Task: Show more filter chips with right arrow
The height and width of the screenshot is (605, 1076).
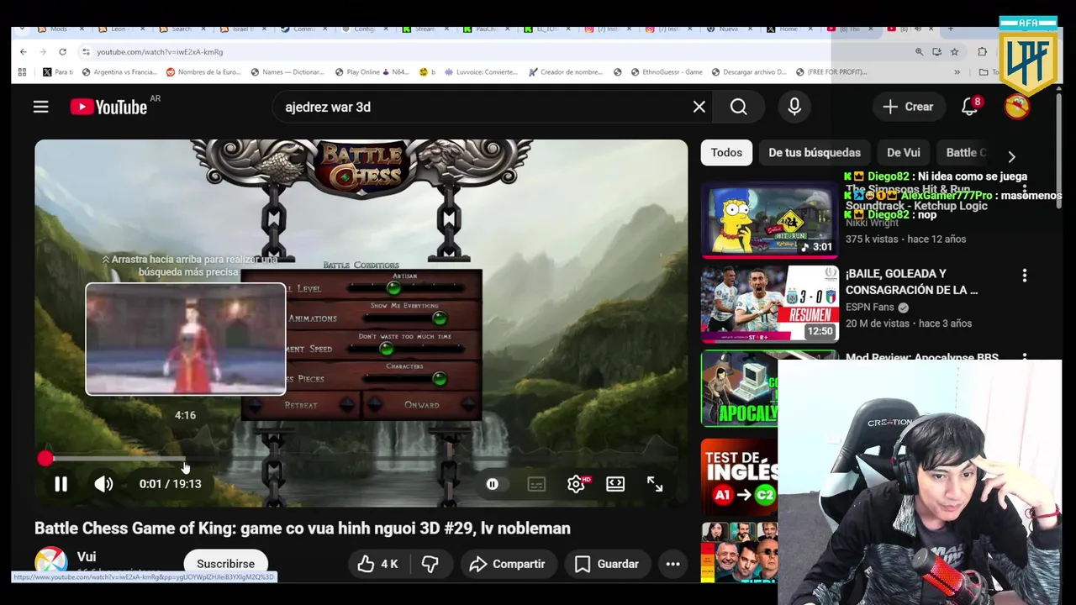Action: [x=1011, y=156]
